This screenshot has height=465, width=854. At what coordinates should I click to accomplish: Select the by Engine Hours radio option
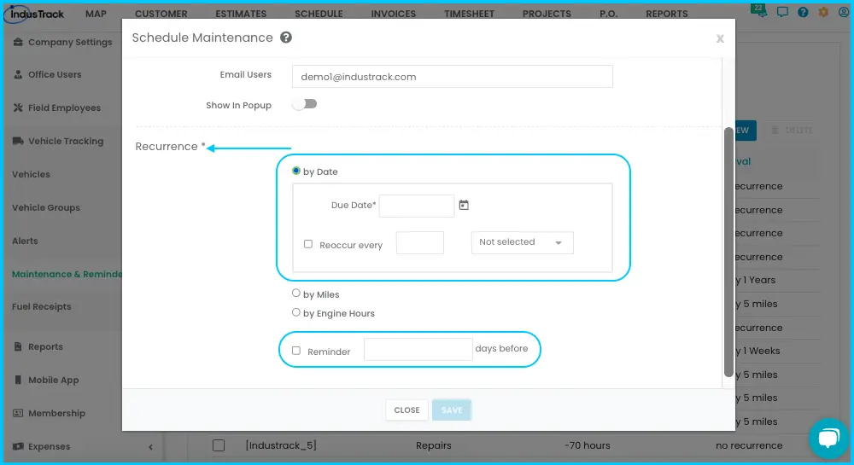click(296, 312)
